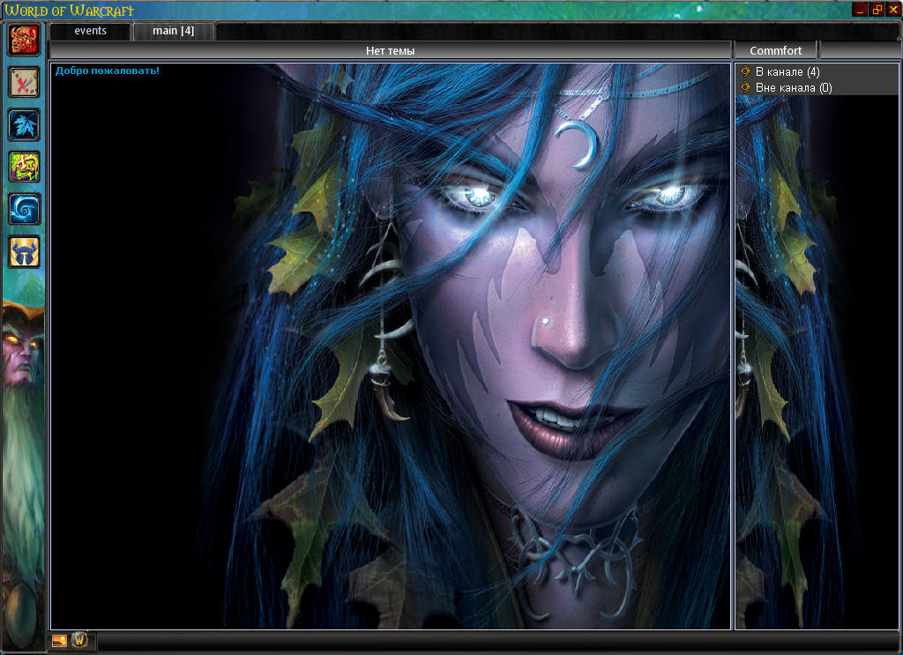Expand the "В канале (4)" group arrow
Viewport: 903px width, 655px height.
point(745,71)
